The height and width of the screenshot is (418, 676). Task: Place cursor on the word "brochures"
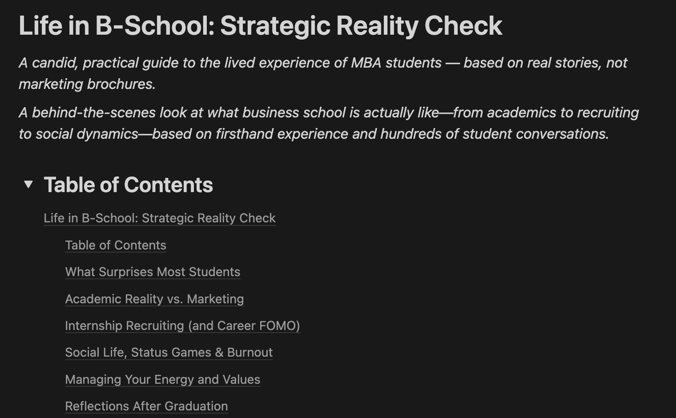coord(120,84)
